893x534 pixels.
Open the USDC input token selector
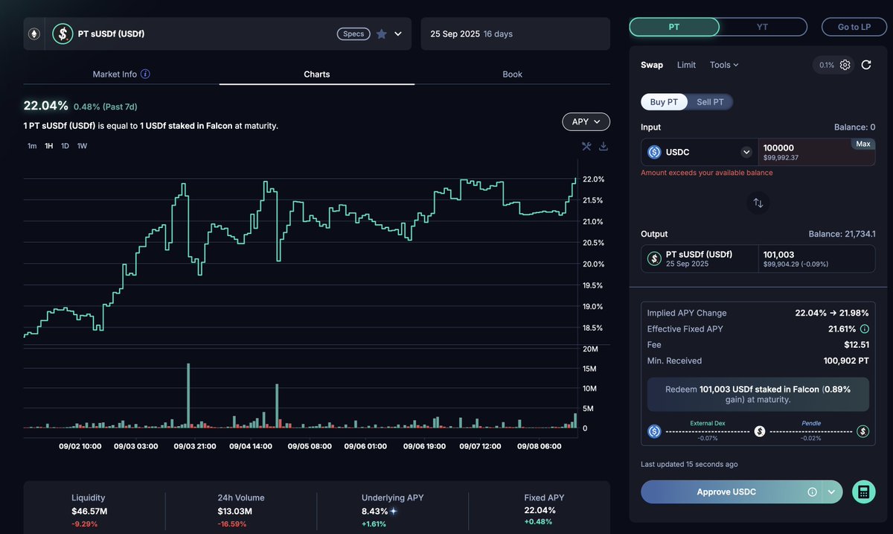[x=700, y=152]
